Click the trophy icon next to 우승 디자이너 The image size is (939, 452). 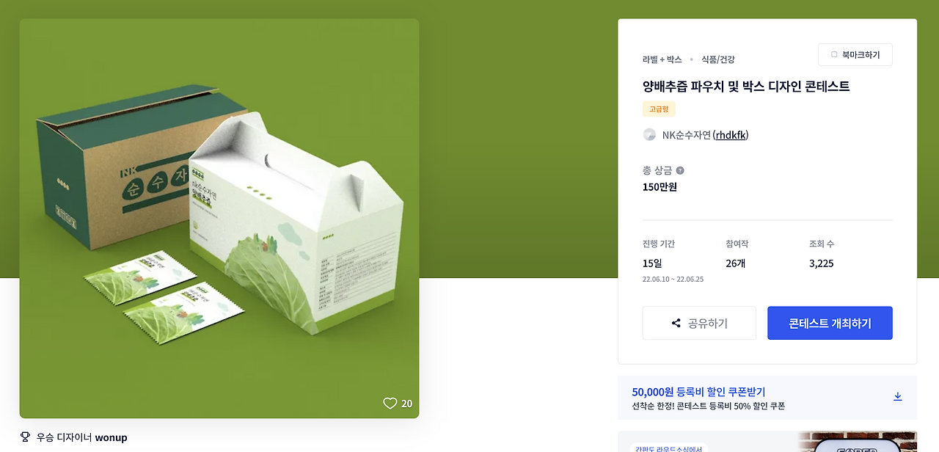(24, 437)
